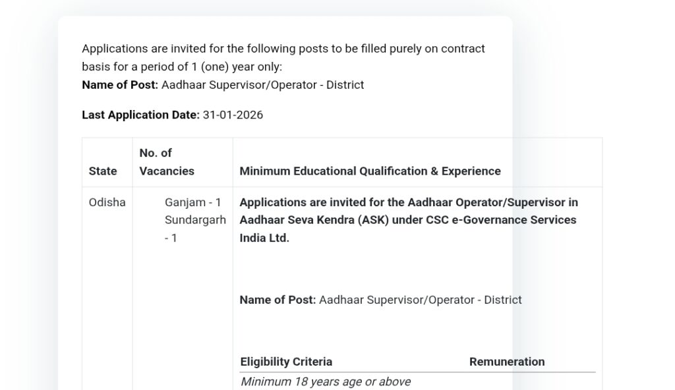
Task: Click the post title text above the Last Application Date
Action: (x=262, y=85)
